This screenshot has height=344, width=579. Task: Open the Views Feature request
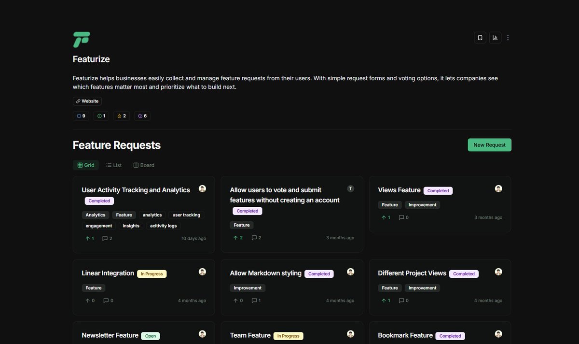point(400,190)
